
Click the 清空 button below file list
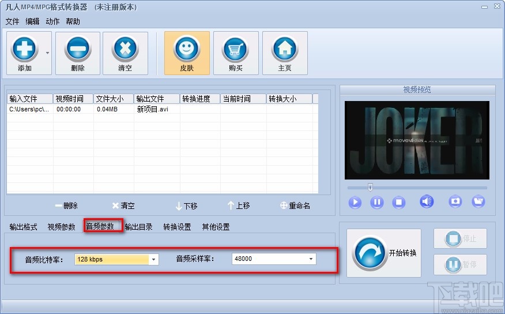coord(123,205)
